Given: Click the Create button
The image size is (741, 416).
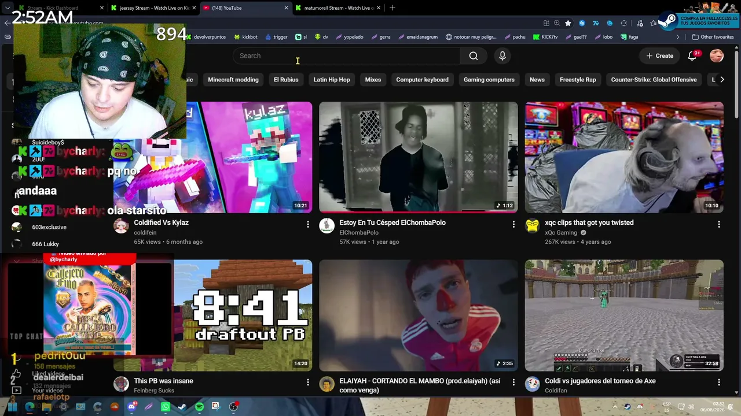Looking at the screenshot, I should tap(660, 56).
